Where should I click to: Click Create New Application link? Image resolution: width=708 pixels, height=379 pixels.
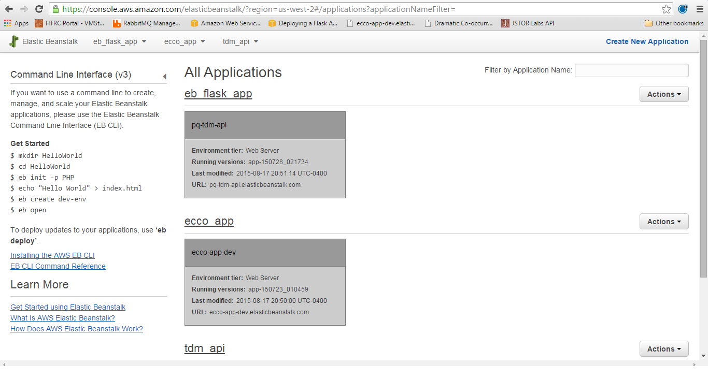tap(647, 41)
